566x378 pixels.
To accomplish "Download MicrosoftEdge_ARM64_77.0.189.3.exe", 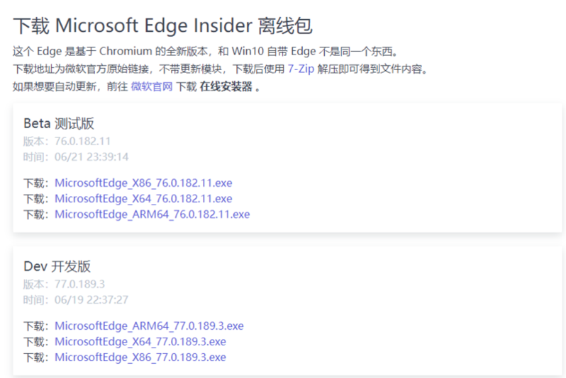I will click(149, 326).
